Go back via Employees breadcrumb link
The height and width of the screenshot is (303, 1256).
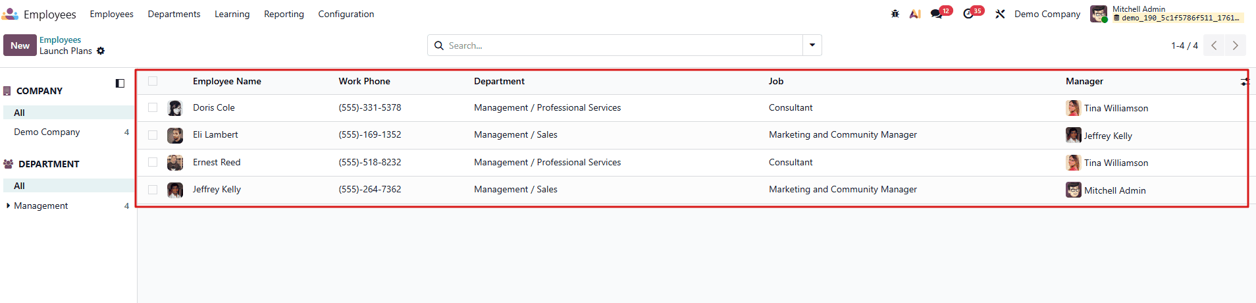pyautogui.click(x=60, y=40)
